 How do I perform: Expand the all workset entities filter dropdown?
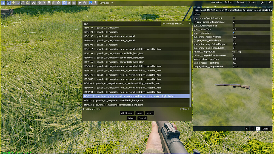[176, 24]
